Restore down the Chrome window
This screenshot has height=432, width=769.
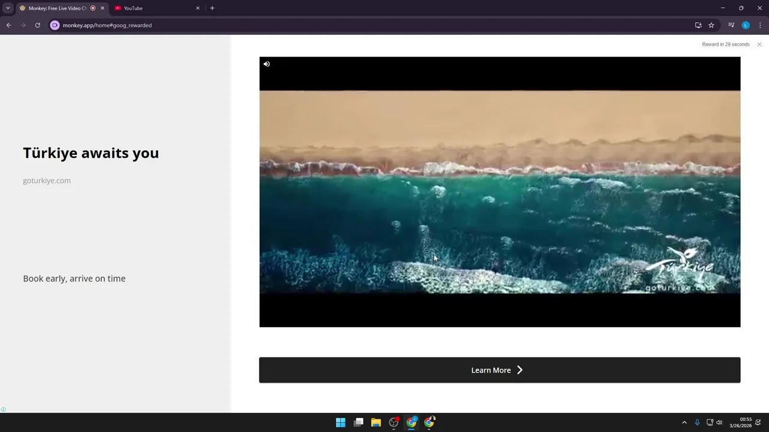click(x=741, y=8)
